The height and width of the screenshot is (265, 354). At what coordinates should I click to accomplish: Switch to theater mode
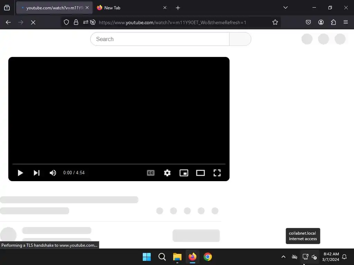[201, 173]
